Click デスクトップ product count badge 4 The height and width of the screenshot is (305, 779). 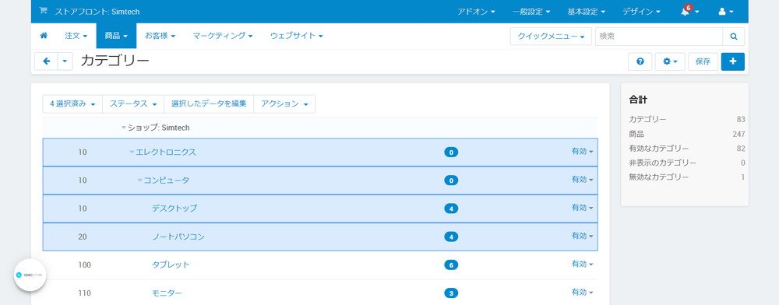coord(451,209)
